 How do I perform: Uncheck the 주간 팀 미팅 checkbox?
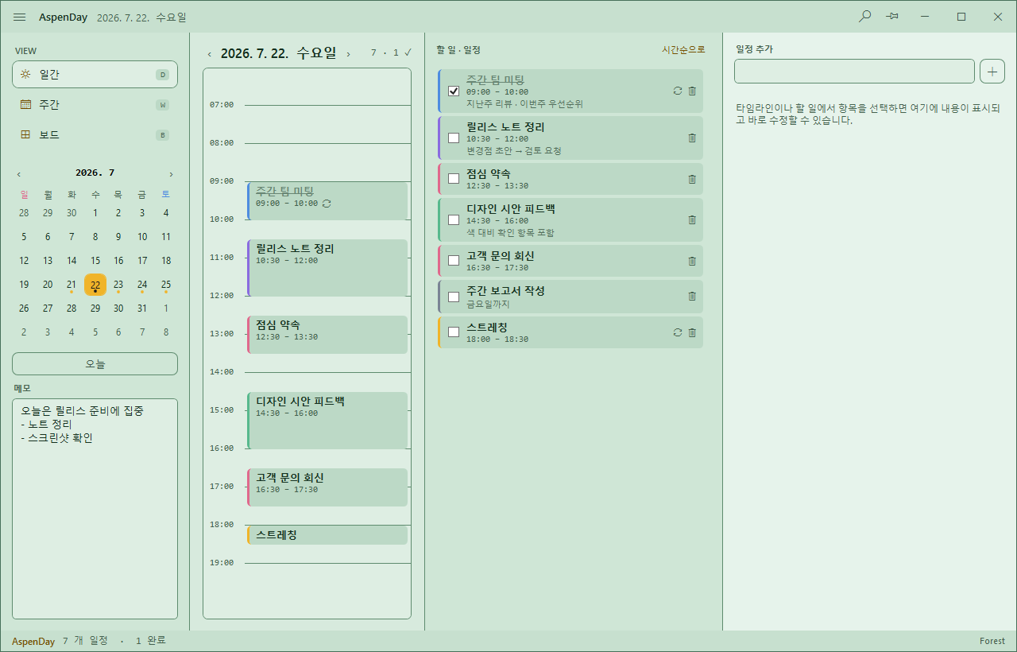click(x=454, y=91)
